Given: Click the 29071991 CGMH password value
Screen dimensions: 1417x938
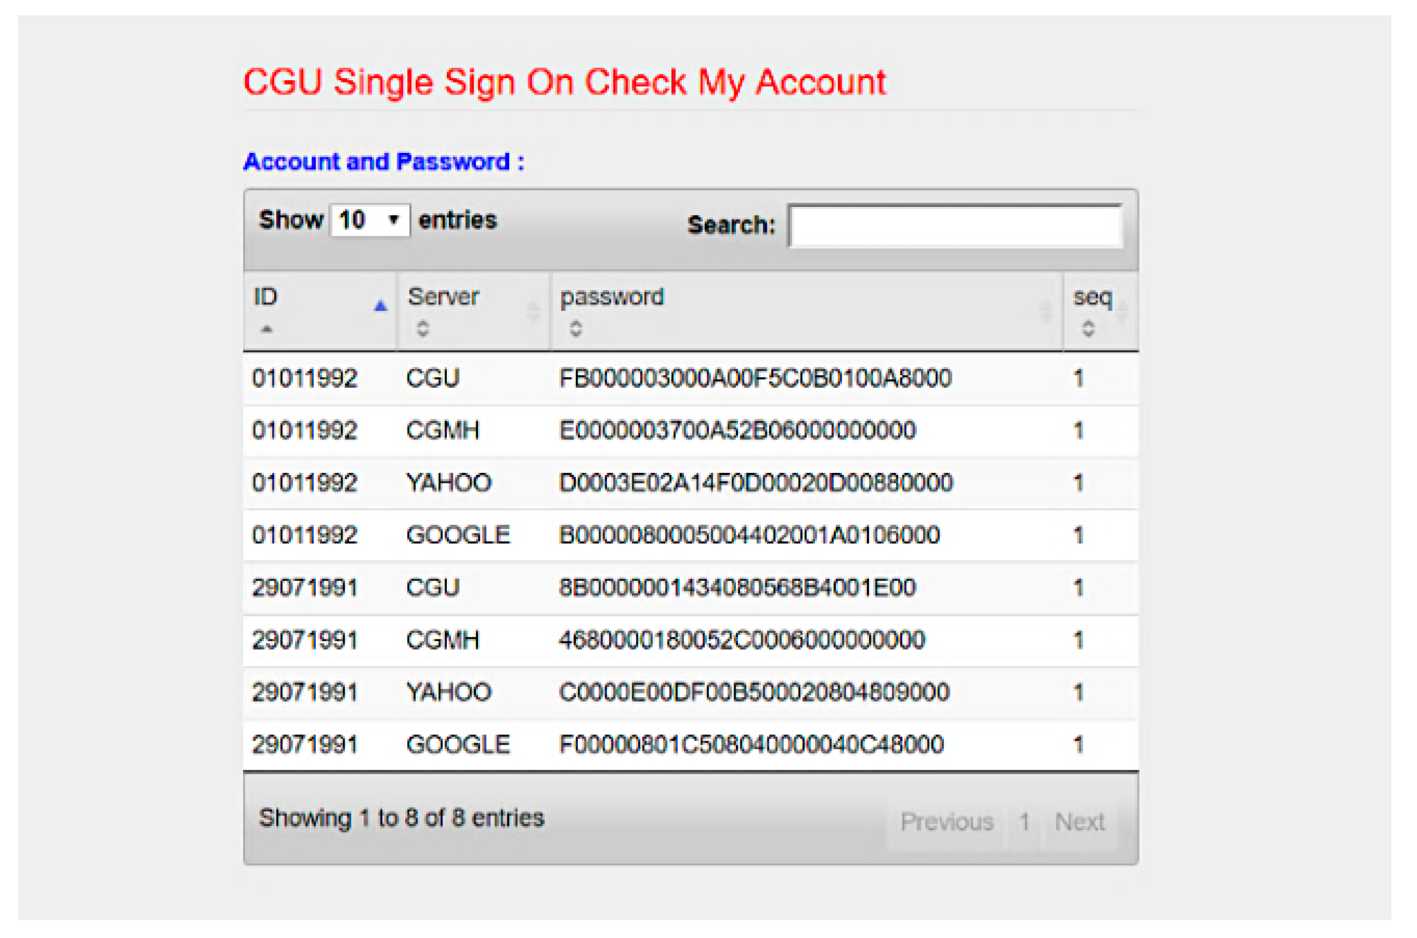Looking at the screenshot, I should tap(742, 640).
